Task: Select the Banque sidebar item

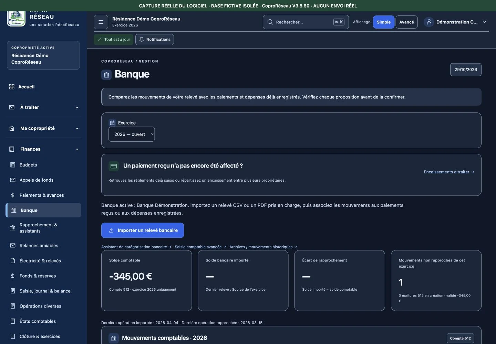Action: (43, 210)
